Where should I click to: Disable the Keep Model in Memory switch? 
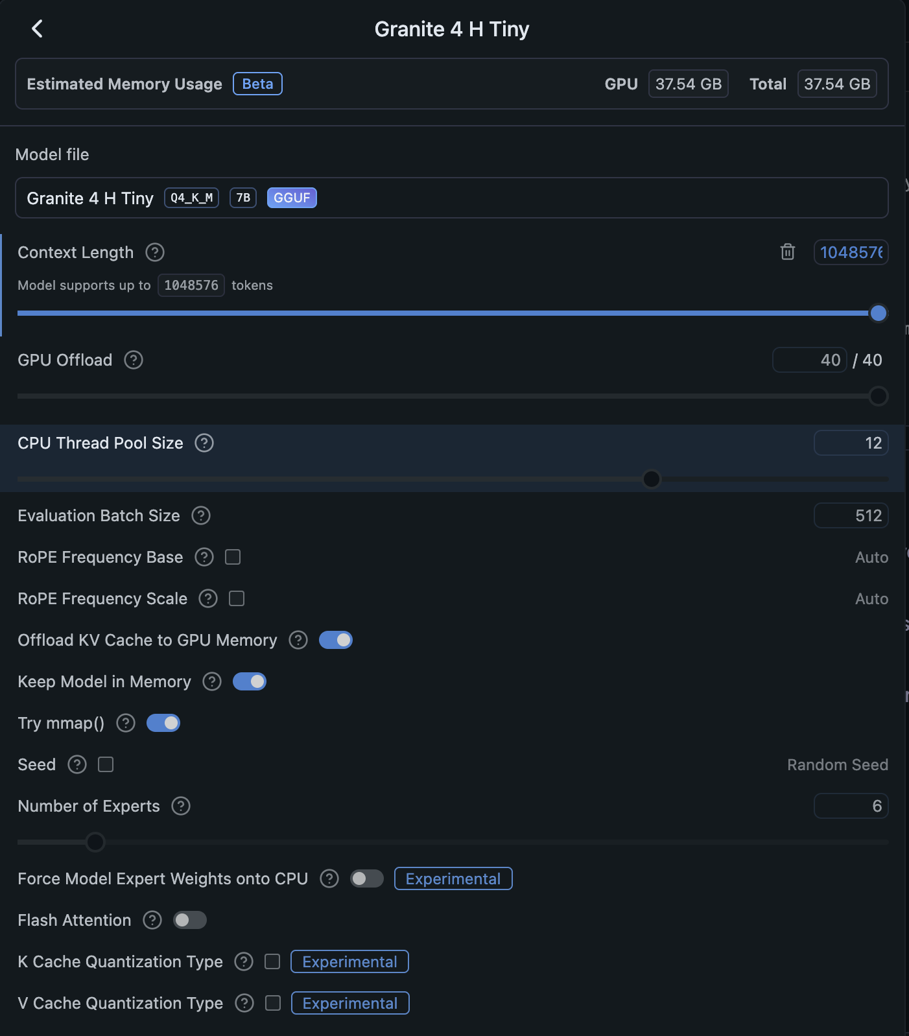coord(250,681)
